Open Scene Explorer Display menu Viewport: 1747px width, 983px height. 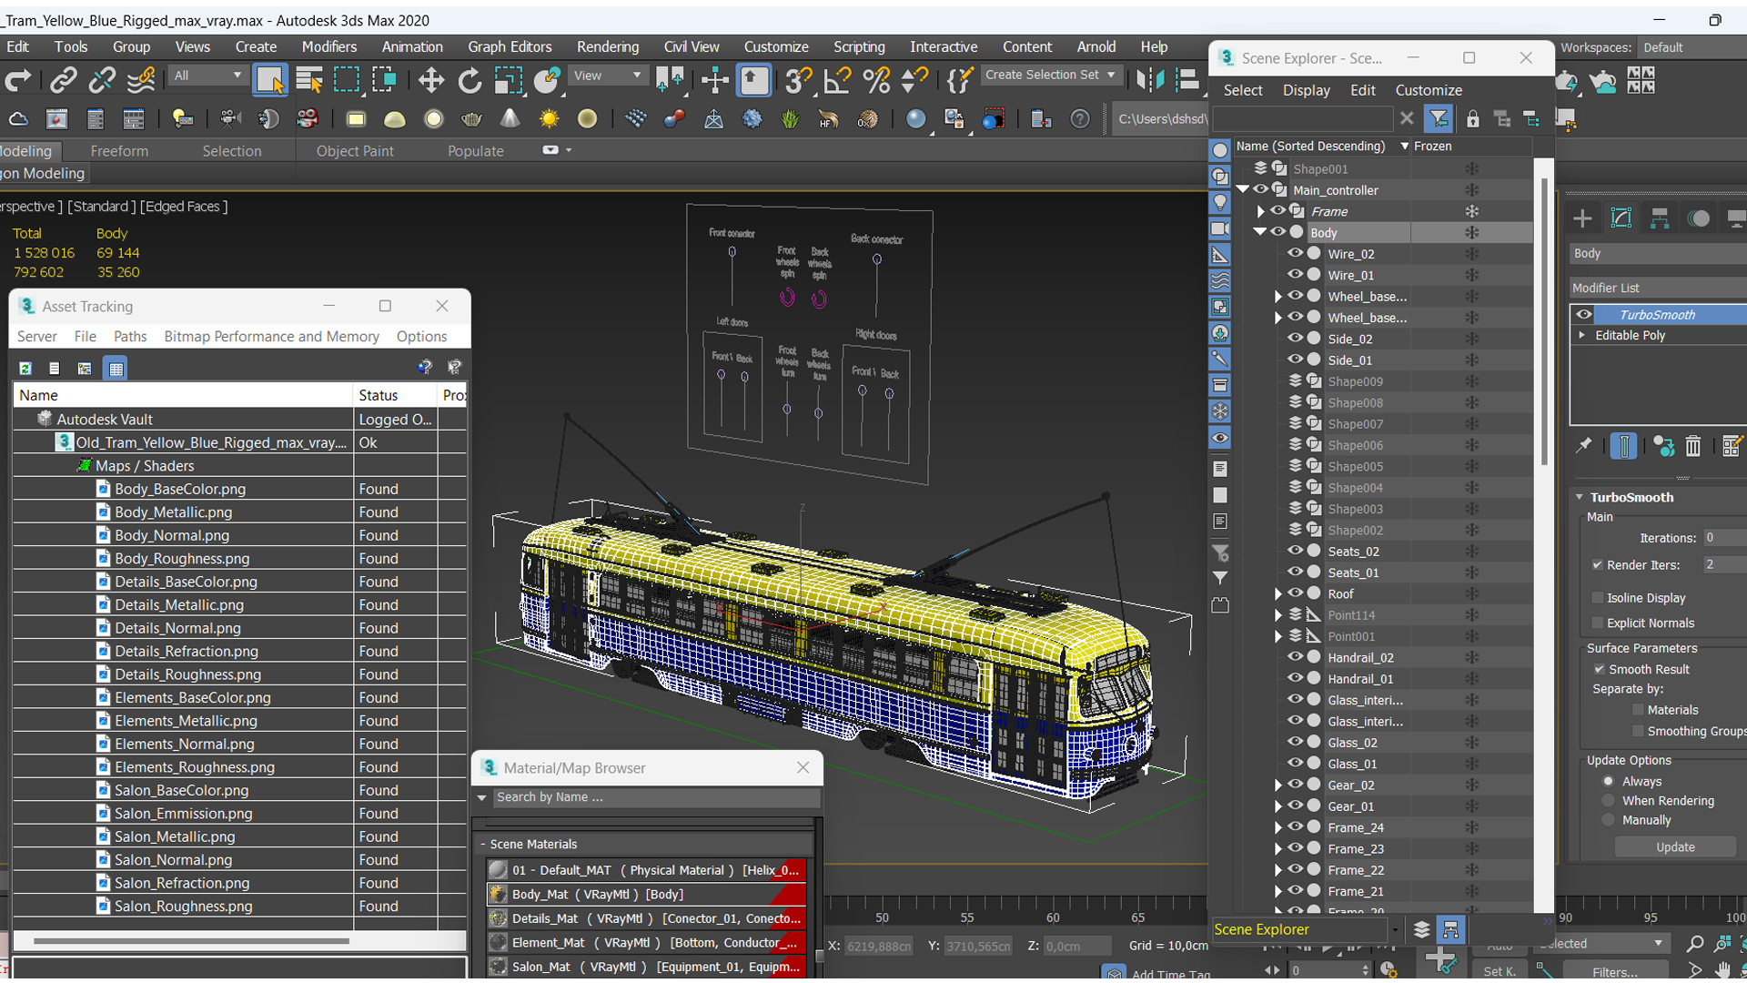click(1306, 90)
